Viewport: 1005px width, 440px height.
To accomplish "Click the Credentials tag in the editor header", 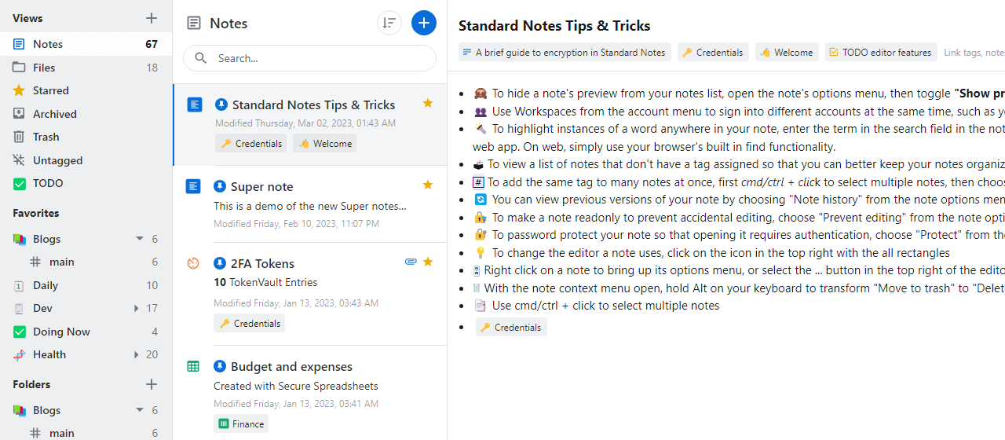I will [x=713, y=53].
